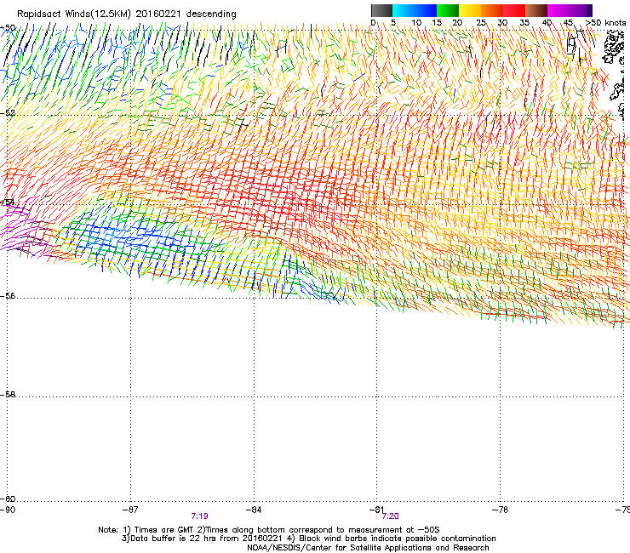
Task: Select the "-52" latitude axis label
Action: (x=8, y=113)
